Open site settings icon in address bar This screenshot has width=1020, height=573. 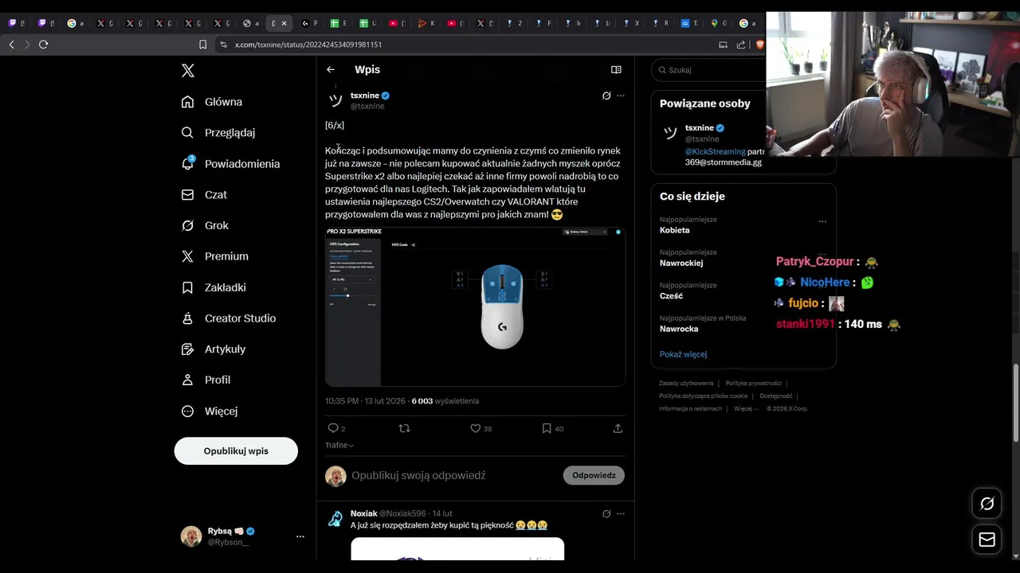tap(223, 45)
